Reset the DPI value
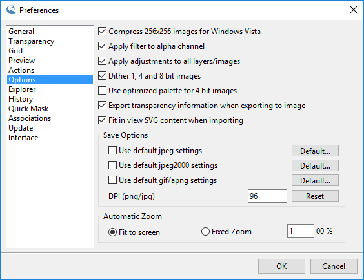The height and width of the screenshot is (280, 364). [x=315, y=196]
